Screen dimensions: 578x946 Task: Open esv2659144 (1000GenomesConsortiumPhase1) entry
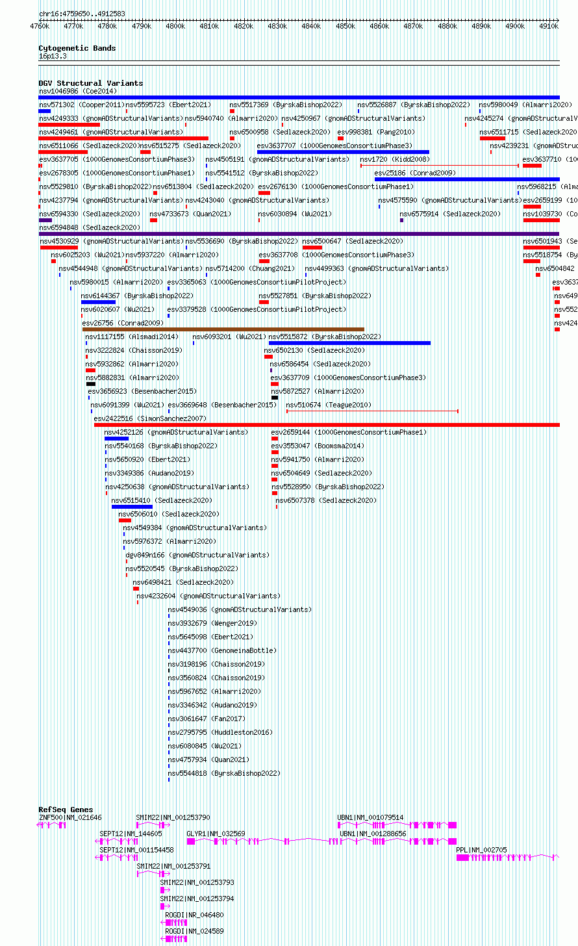pos(349,433)
